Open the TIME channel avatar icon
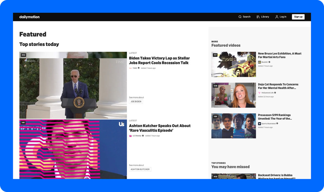This screenshot has height=192, width=324. click(130, 68)
